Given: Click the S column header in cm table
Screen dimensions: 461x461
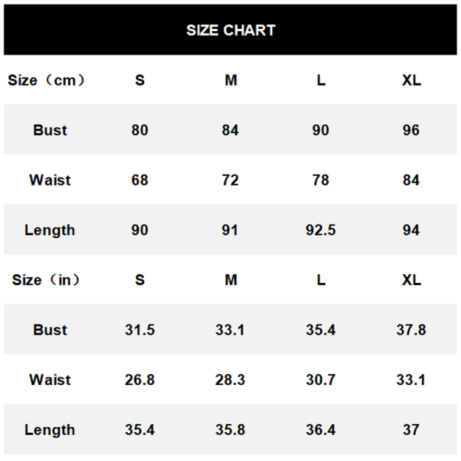Looking at the screenshot, I should click(140, 81).
